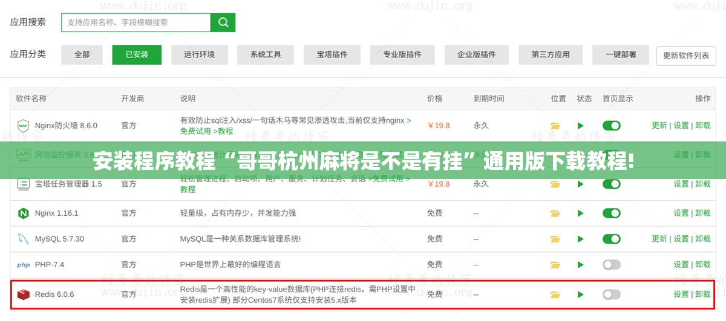Toggle homepage display for Nginx 1.16.1
The width and height of the screenshot is (726, 321).
click(x=612, y=213)
